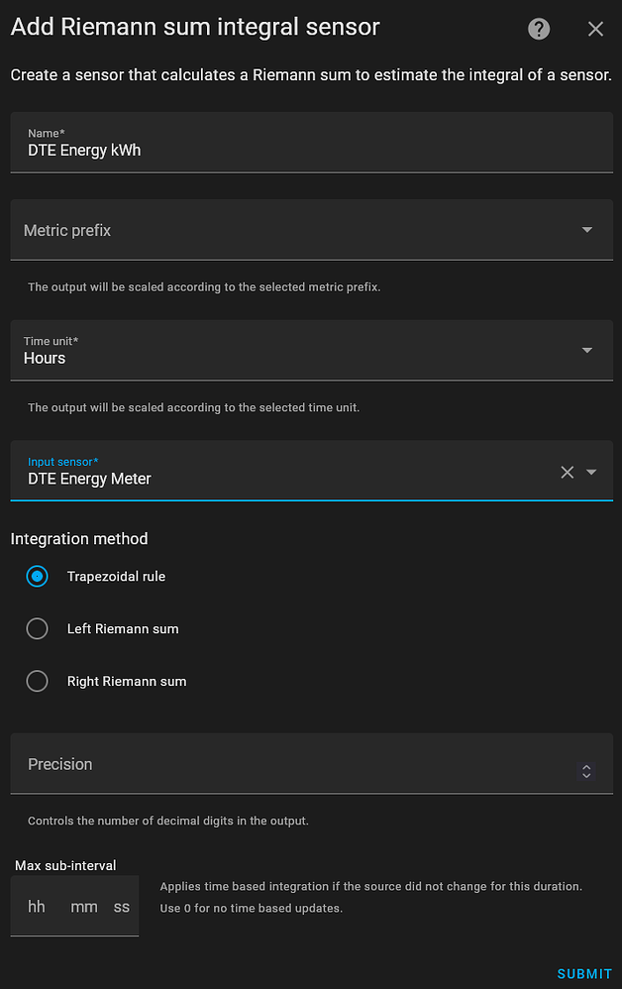
Task: Submit the Riemann sum sensor form
Action: (583, 973)
